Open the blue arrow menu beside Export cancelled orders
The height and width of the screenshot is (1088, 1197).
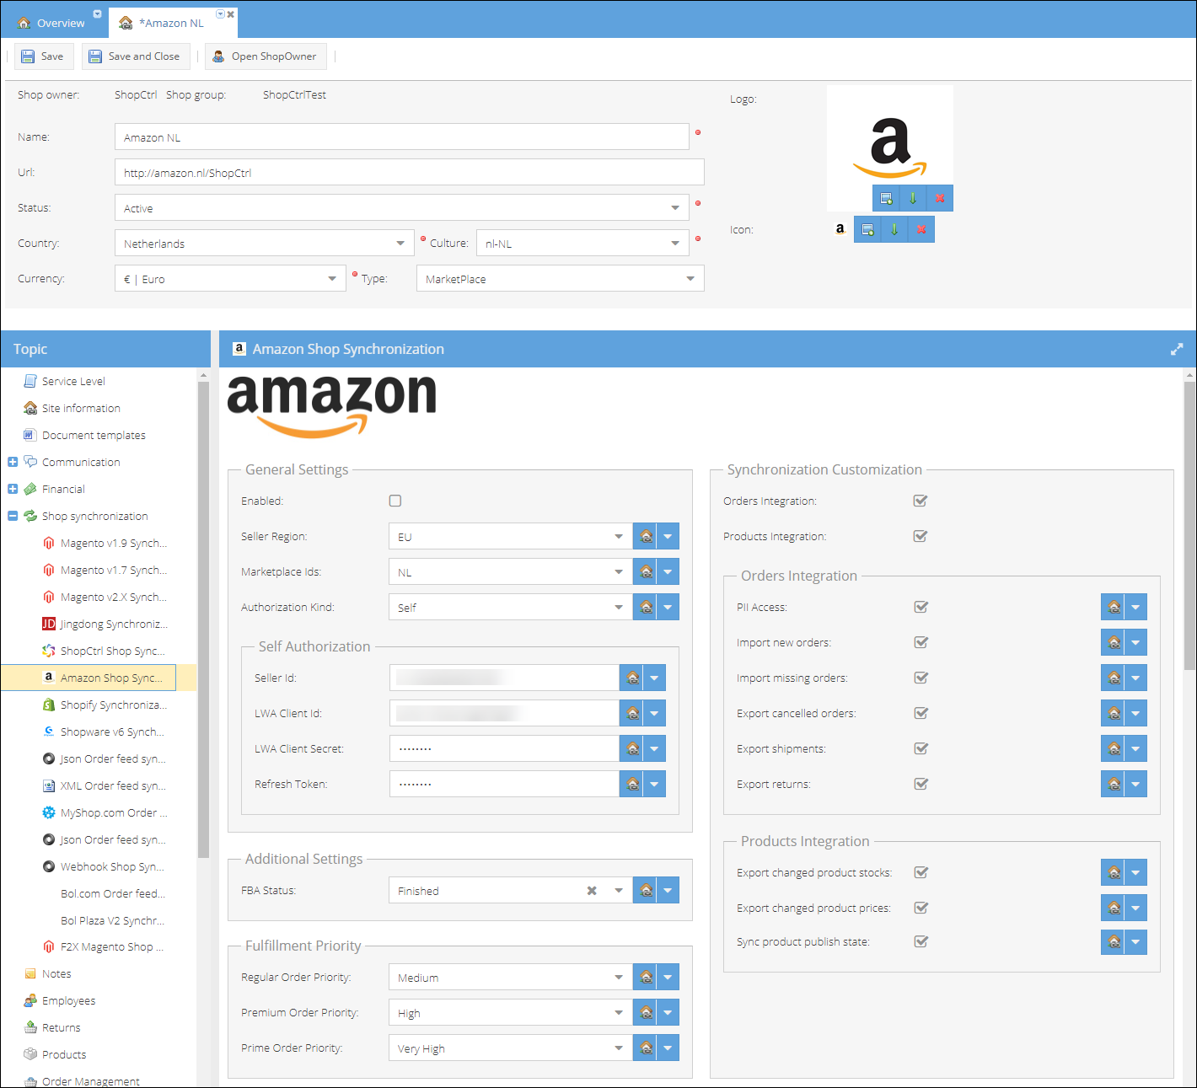(1135, 713)
